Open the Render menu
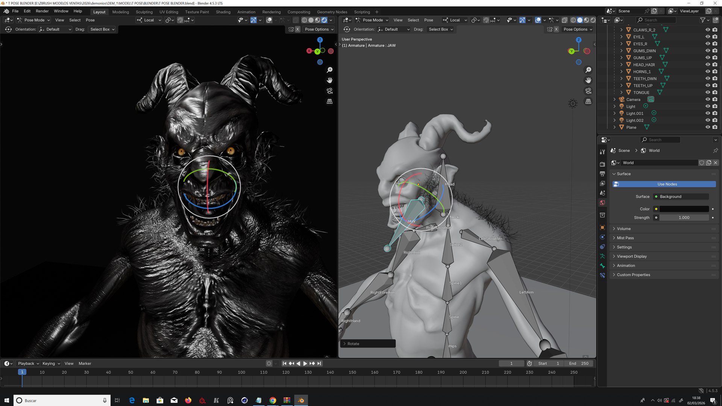 (x=42, y=11)
